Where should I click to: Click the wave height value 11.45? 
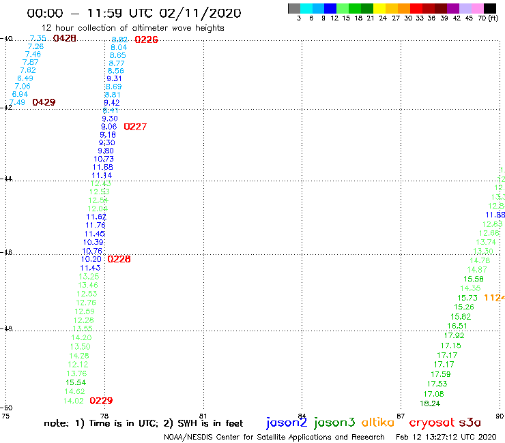pos(95,234)
